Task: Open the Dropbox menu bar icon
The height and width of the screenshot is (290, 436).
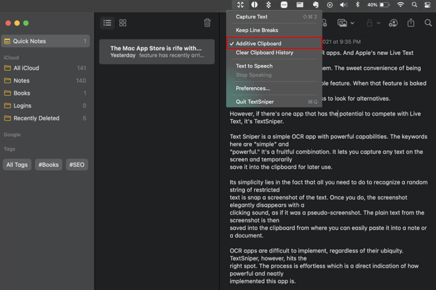Action: 268,5
